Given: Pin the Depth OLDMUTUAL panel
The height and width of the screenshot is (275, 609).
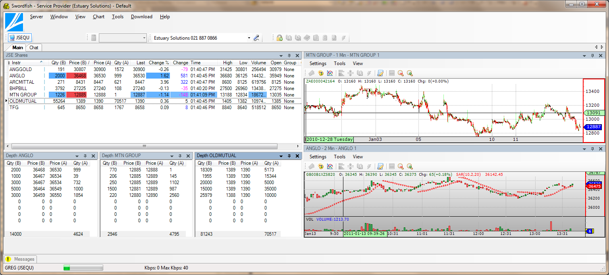Looking at the screenshot, I should [289, 156].
